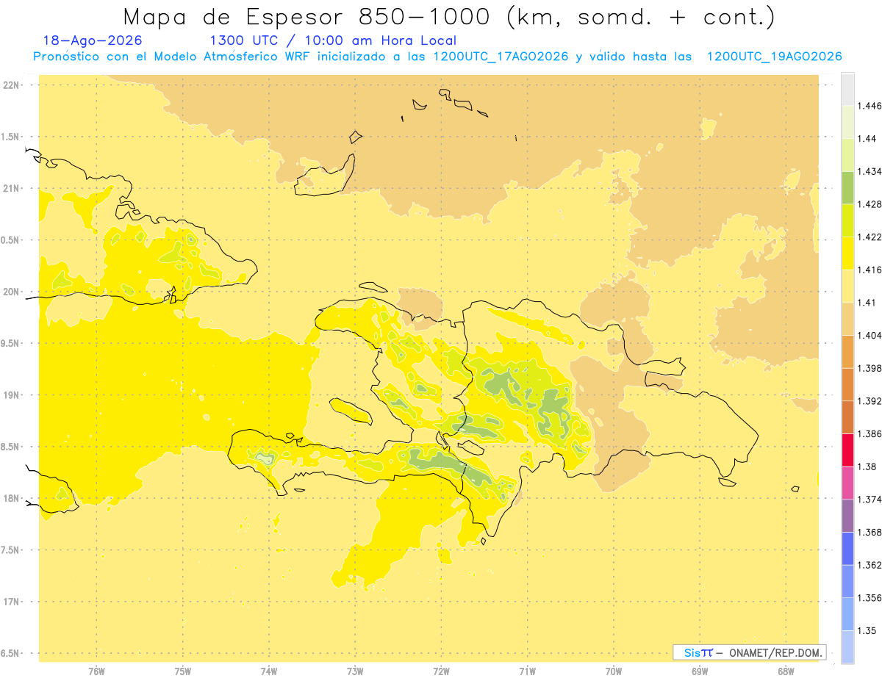Click the colorbar value 1.404

point(871,335)
